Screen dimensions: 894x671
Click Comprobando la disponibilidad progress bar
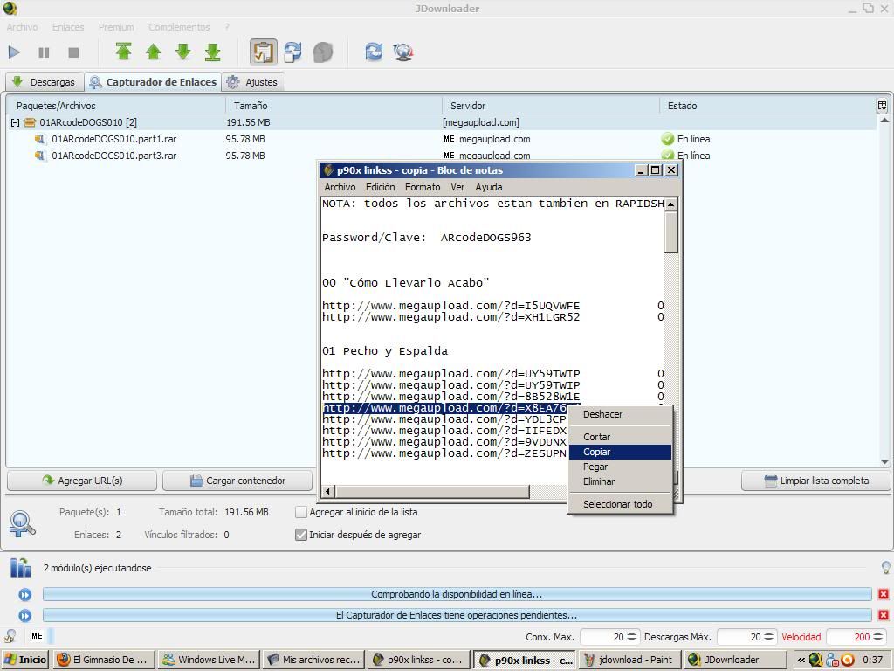tap(457, 594)
